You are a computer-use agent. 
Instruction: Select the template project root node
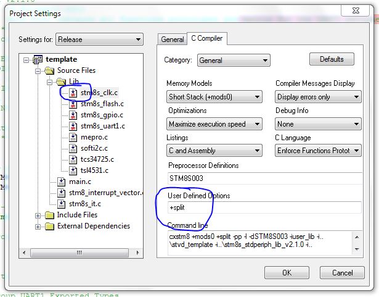coord(62,59)
